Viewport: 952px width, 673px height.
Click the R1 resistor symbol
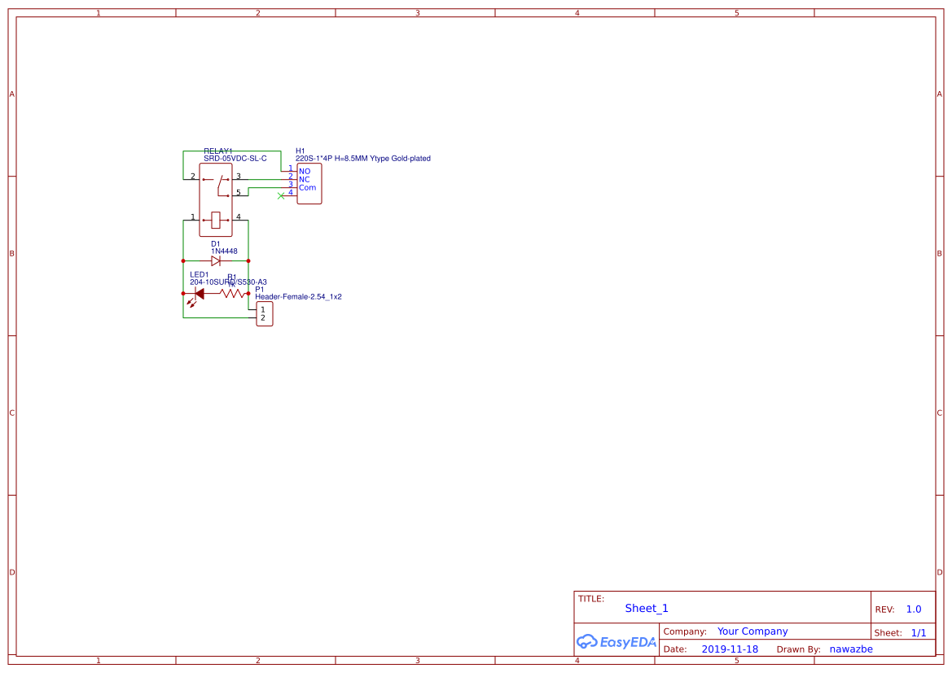(232, 293)
